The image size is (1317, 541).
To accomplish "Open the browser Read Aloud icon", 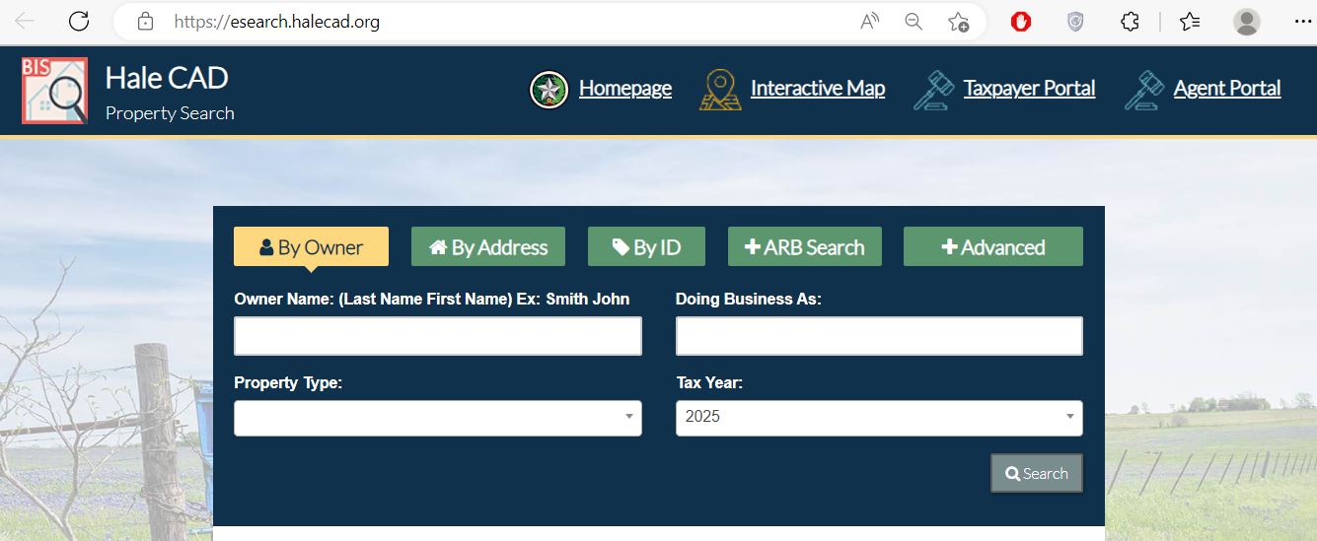I will (x=870, y=22).
